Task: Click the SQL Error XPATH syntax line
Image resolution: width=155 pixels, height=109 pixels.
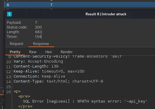Action: pyautogui.click(x=85, y=101)
